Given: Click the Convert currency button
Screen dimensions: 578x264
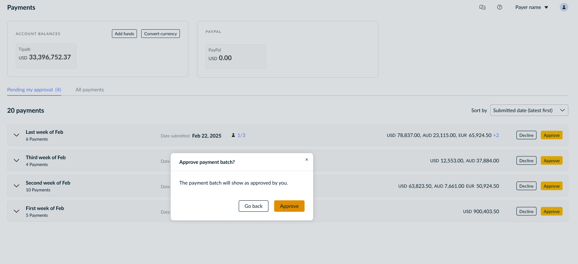Looking at the screenshot, I should 160,34.
